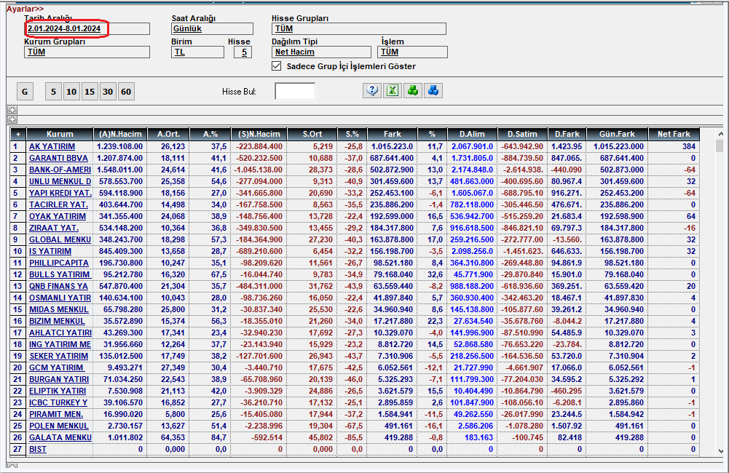Select Fark value 1.015.223.0 in AK YATIRIM row
Screen dimensions: 729x473
[392, 146]
